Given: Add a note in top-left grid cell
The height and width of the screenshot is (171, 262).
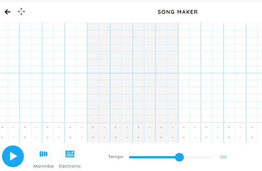Looking at the screenshot, I should 4,27.
